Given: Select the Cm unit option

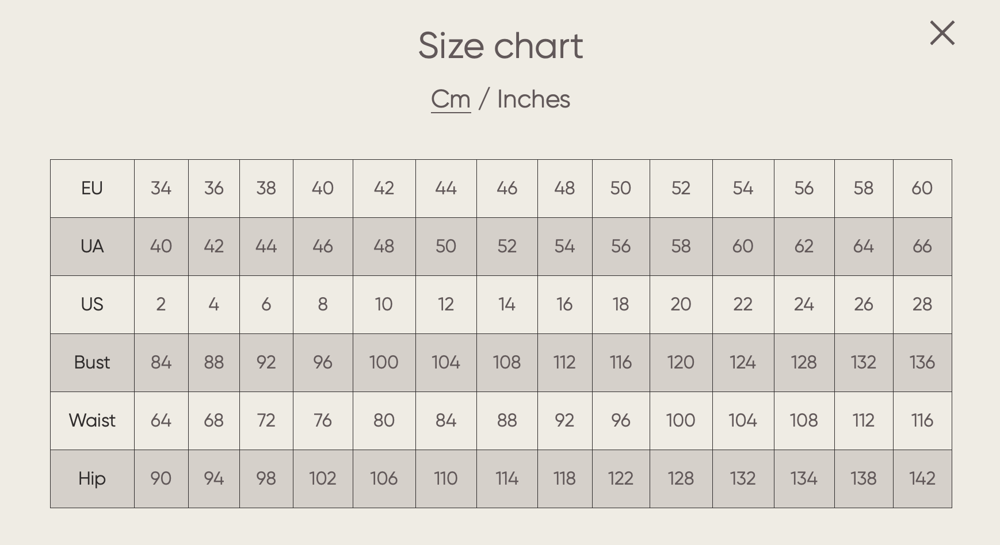Looking at the screenshot, I should 451,99.
